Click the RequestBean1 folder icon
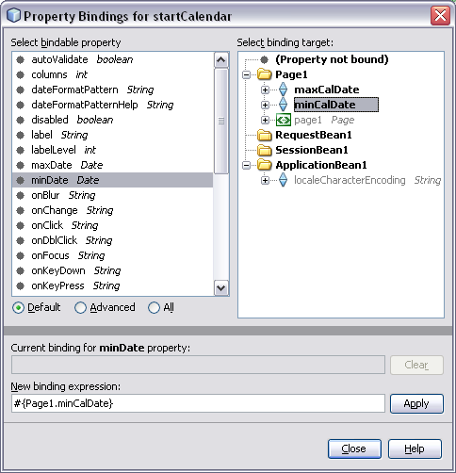Image resolution: width=456 pixels, height=473 pixels. point(264,135)
